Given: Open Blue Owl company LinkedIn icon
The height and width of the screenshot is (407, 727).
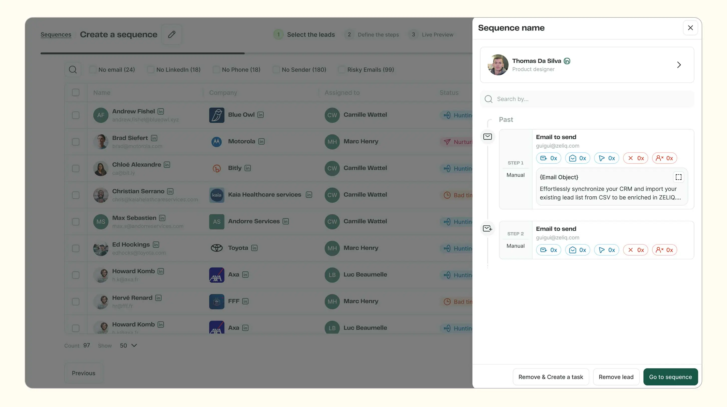Looking at the screenshot, I should point(261,115).
